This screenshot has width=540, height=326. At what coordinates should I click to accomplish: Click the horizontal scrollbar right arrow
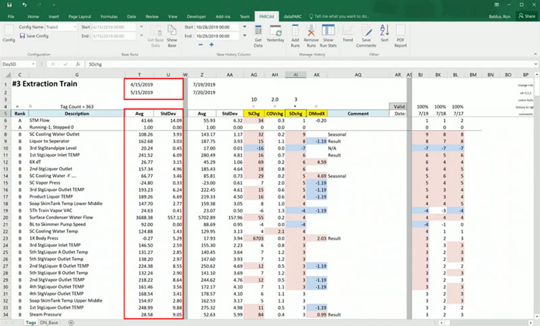coord(531,323)
